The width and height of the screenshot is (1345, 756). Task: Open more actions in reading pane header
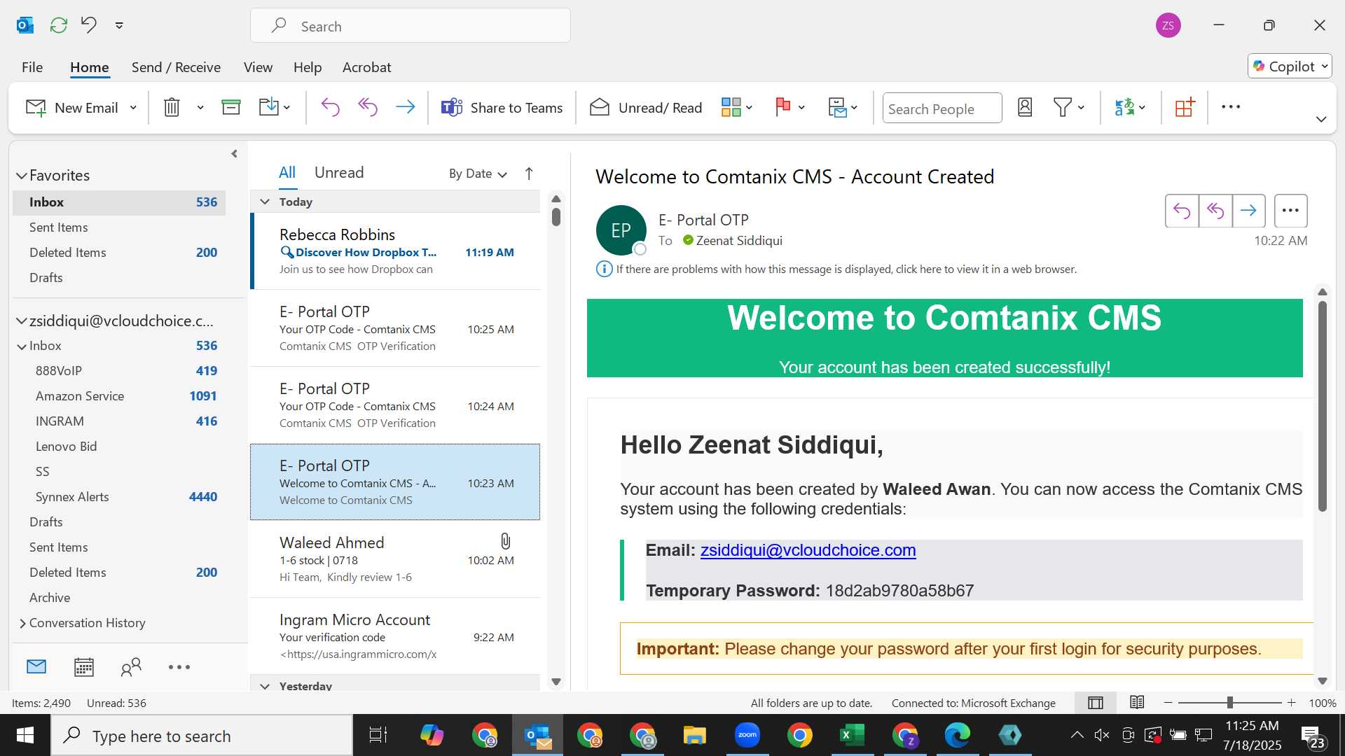[x=1290, y=211]
